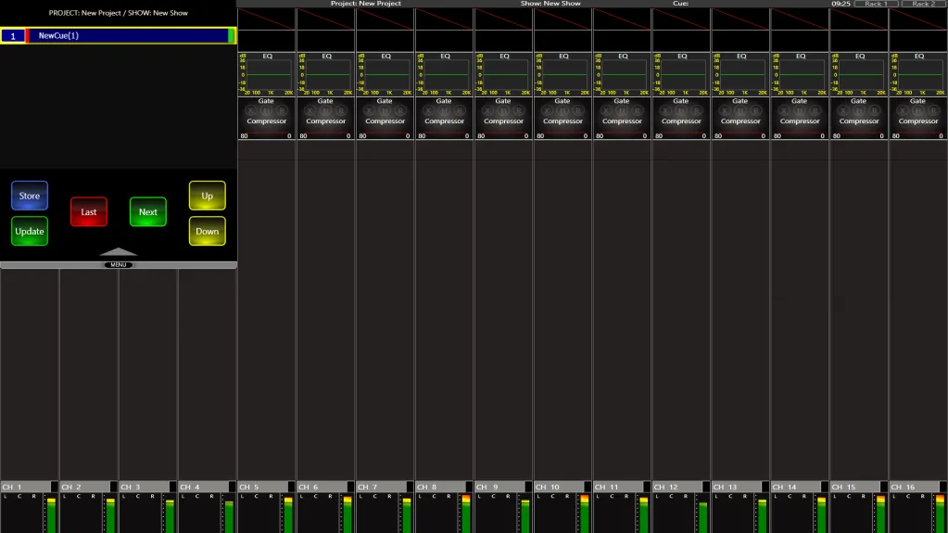This screenshot has height=533, width=948.
Task: Move the cue Down
Action: click(x=207, y=231)
